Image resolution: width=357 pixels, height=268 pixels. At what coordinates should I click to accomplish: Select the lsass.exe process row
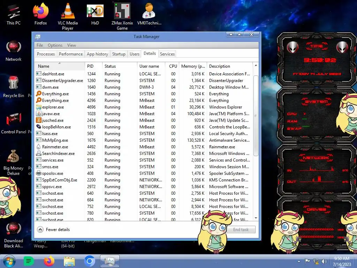144,134
